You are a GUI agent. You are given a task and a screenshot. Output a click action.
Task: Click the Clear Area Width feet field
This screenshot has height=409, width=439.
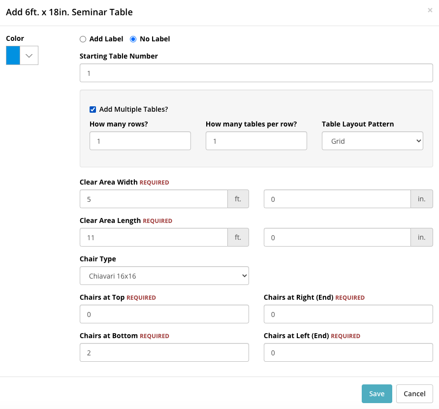point(154,199)
